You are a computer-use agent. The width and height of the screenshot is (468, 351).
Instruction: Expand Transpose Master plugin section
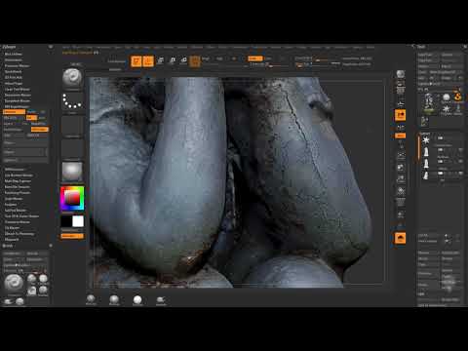pyautogui.click(x=18, y=222)
